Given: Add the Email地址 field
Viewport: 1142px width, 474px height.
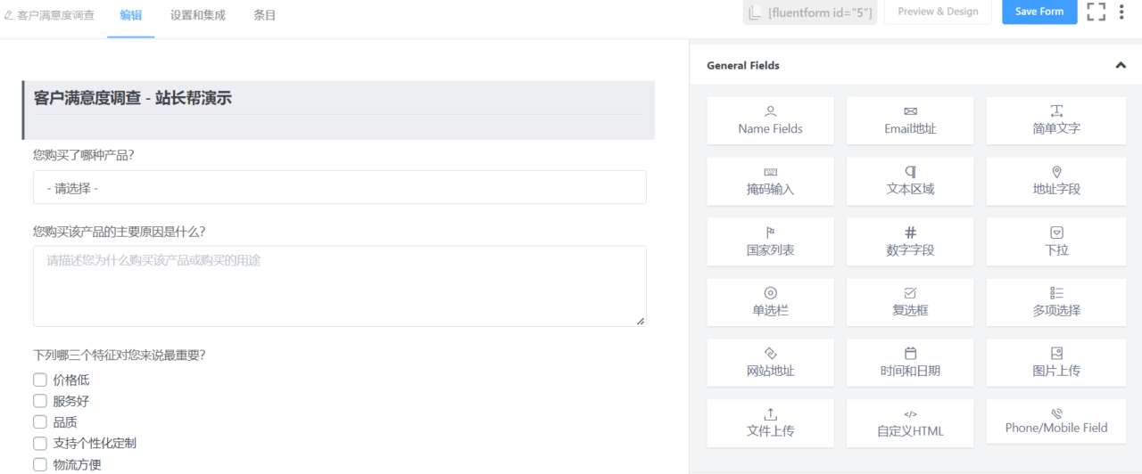Looking at the screenshot, I should [910, 120].
